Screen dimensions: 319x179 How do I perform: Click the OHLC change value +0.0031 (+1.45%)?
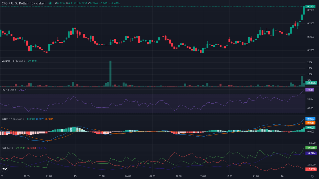109,3
